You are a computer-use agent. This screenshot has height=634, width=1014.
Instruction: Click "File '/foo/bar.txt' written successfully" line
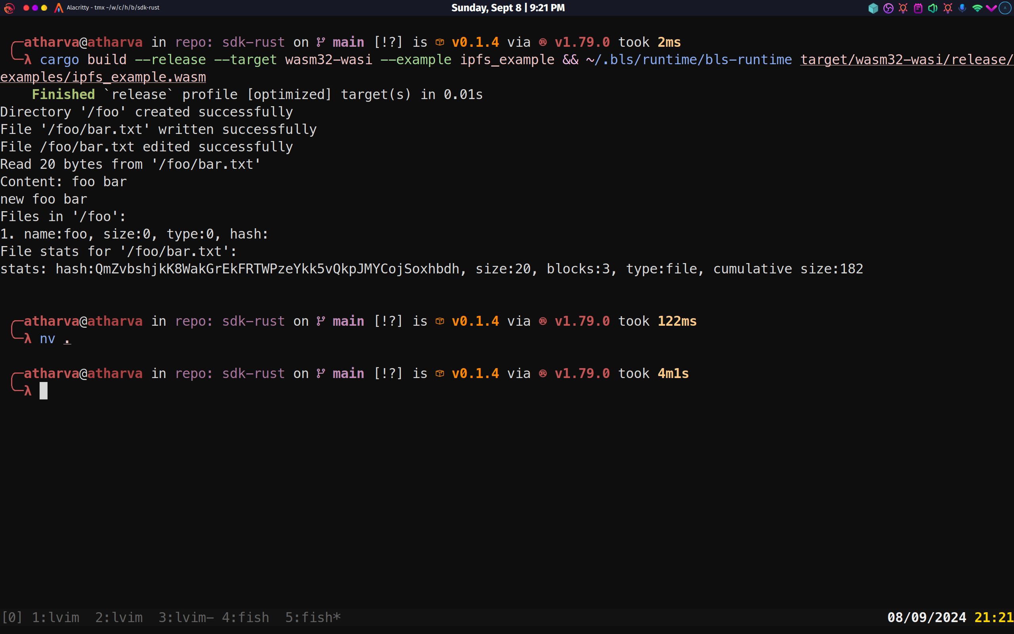(158, 129)
